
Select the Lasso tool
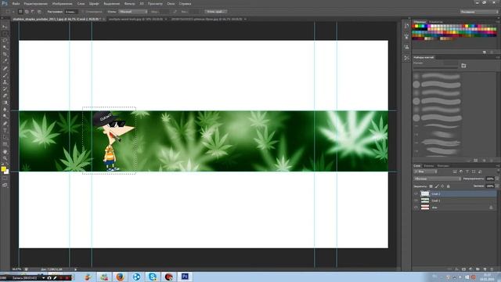(5, 41)
